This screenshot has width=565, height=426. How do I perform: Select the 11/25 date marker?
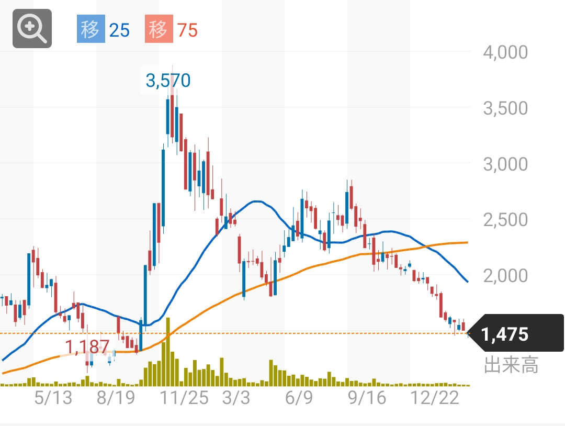184,398
